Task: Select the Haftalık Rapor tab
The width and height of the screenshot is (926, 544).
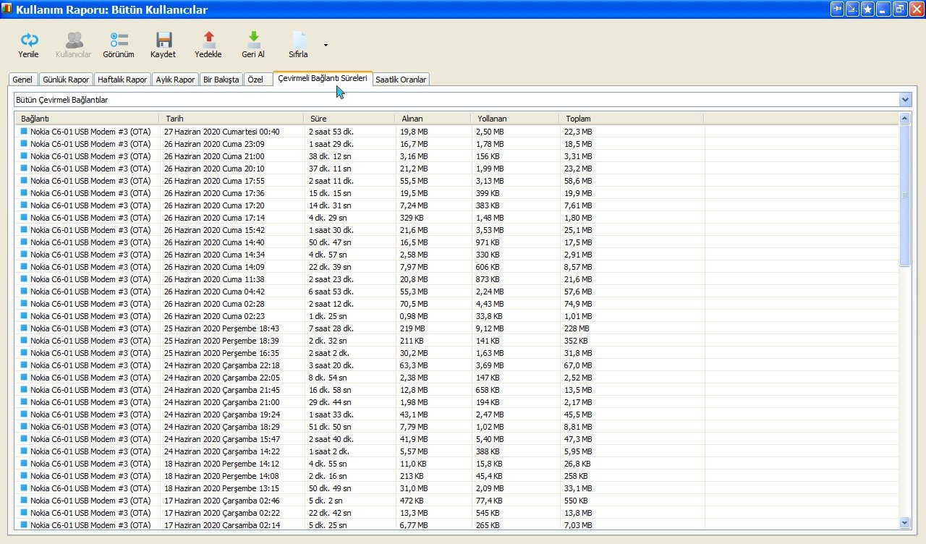Action: [122, 80]
